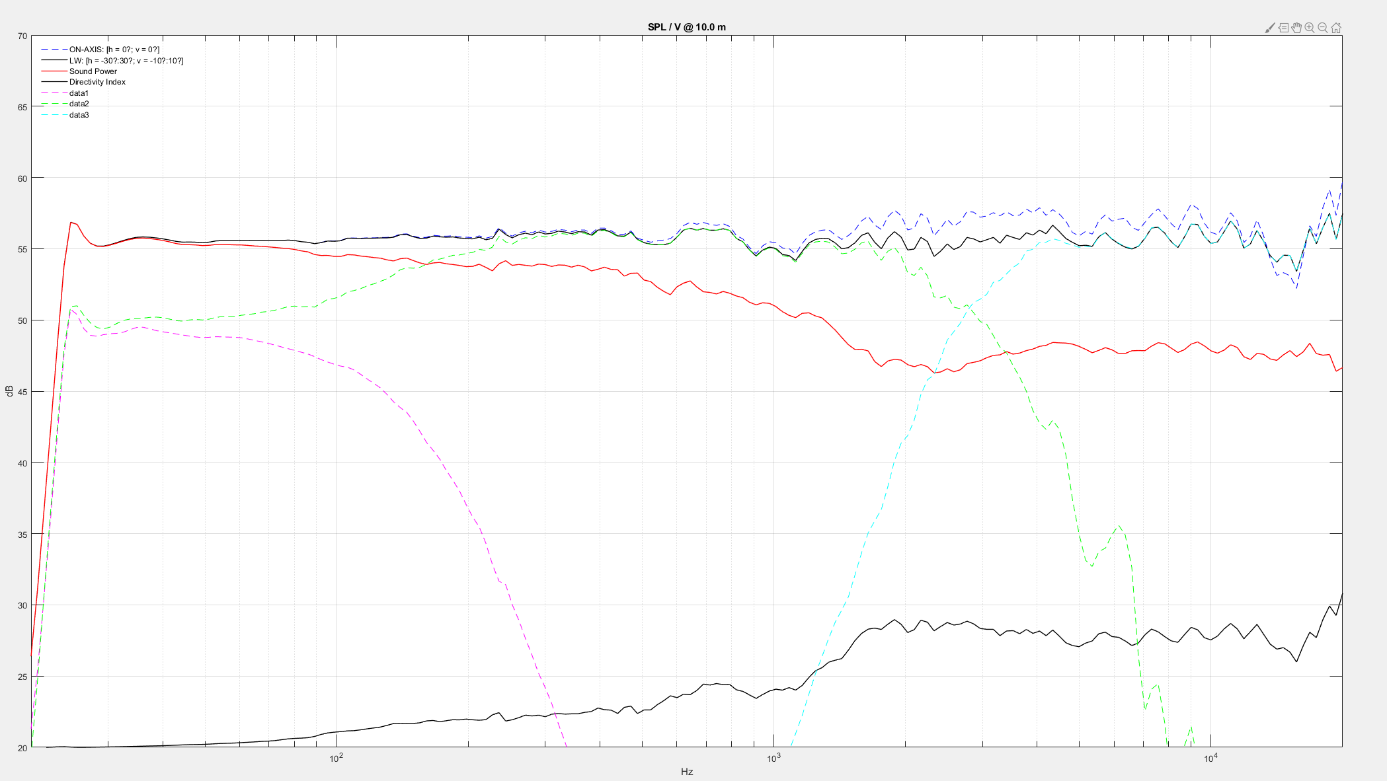Viewport: 1387px width, 781px height.
Task: Activate the zoom in tool
Action: [x=1310, y=28]
